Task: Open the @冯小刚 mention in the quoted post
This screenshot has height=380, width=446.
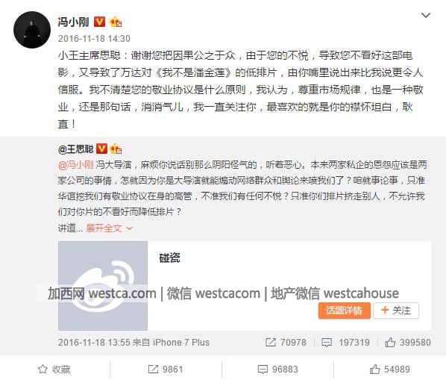Action: (x=76, y=165)
